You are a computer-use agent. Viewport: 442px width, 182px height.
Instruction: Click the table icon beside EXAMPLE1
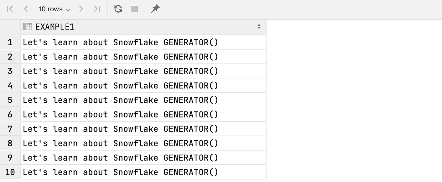pyautogui.click(x=28, y=27)
